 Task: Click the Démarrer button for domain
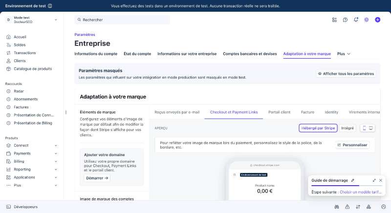coord(97,178)
